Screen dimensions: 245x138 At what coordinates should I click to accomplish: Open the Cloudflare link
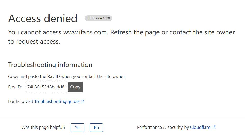[200, 127]
